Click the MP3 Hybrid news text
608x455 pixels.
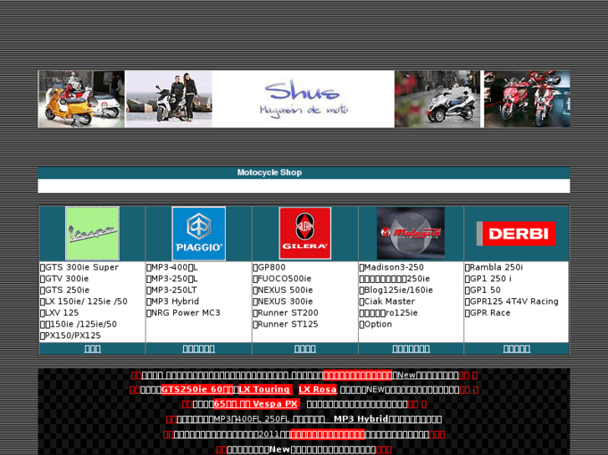coord(360,419)
